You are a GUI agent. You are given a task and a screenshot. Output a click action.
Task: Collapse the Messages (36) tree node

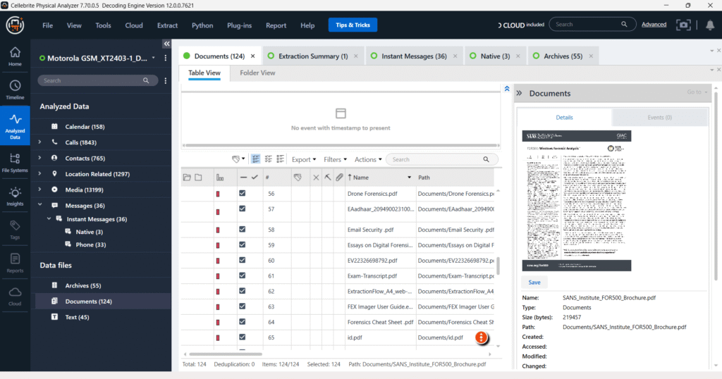(39, 205)
